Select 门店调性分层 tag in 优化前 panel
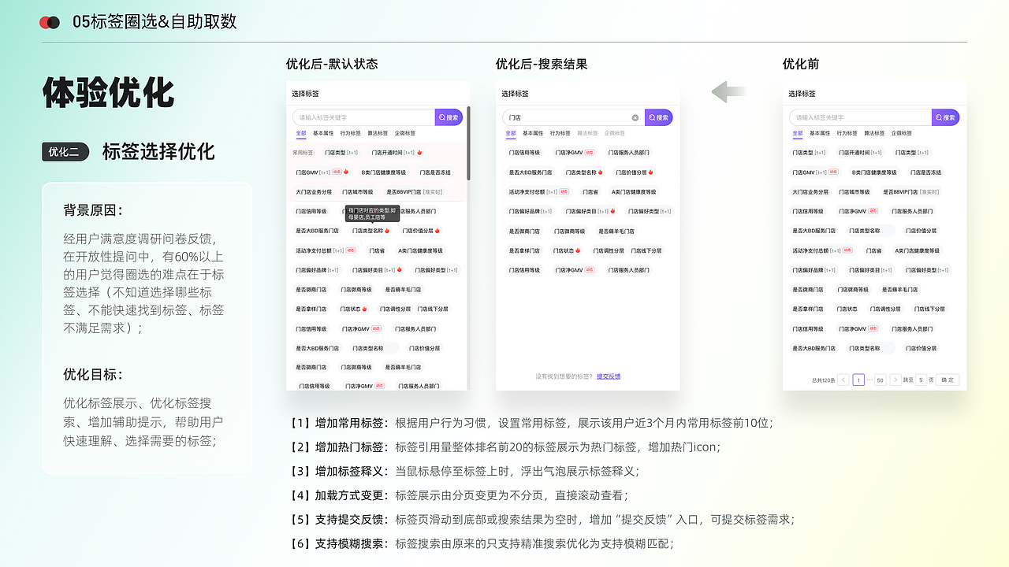 click(885, 309)
